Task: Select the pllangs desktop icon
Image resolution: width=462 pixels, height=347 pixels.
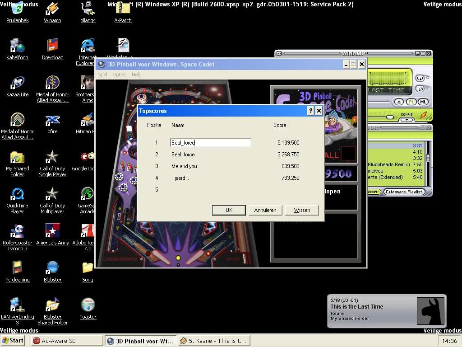Action: pos(88,9)
